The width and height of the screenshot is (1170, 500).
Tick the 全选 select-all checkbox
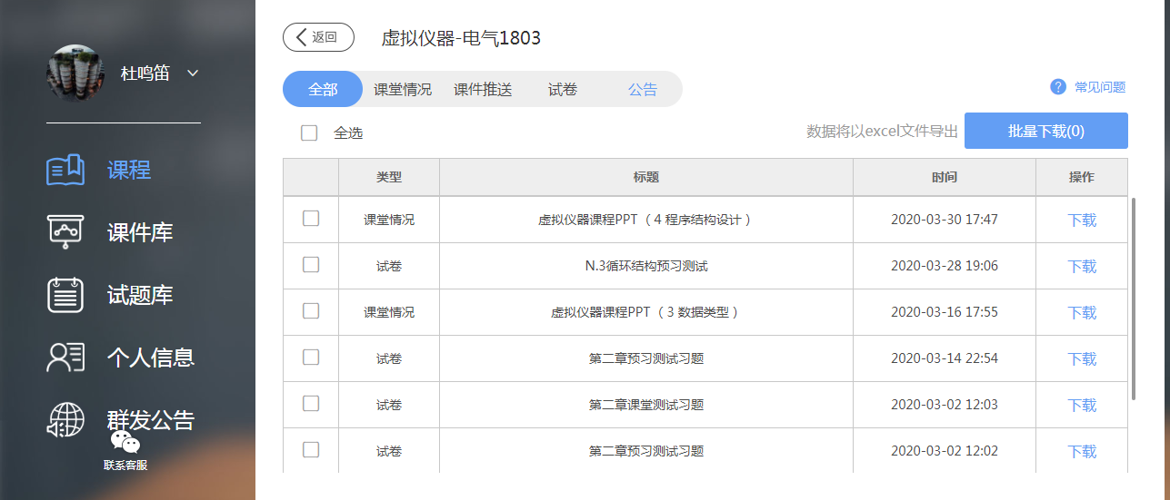(x=309, y=133)
